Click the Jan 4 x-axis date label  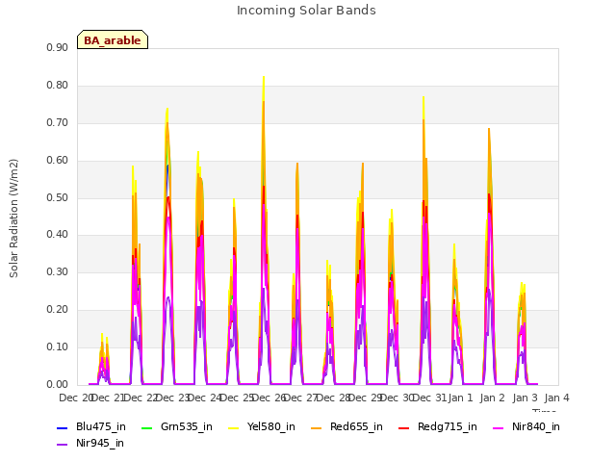click(x=557, y=398)
